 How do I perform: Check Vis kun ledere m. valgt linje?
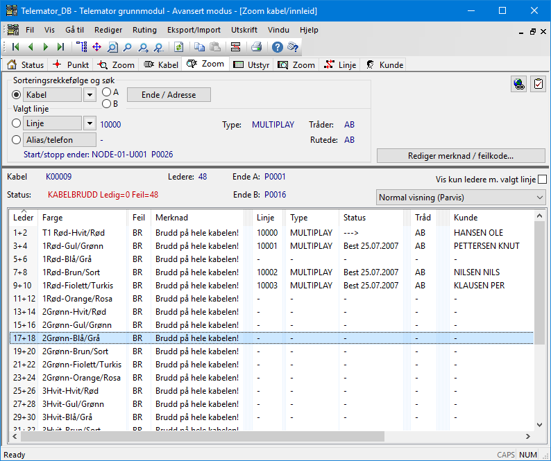pos(542,180)
